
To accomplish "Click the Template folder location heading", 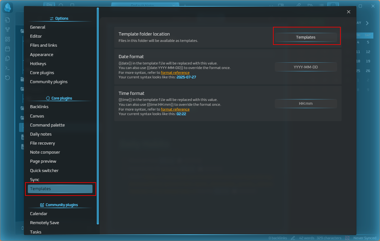I will point(144,34).
